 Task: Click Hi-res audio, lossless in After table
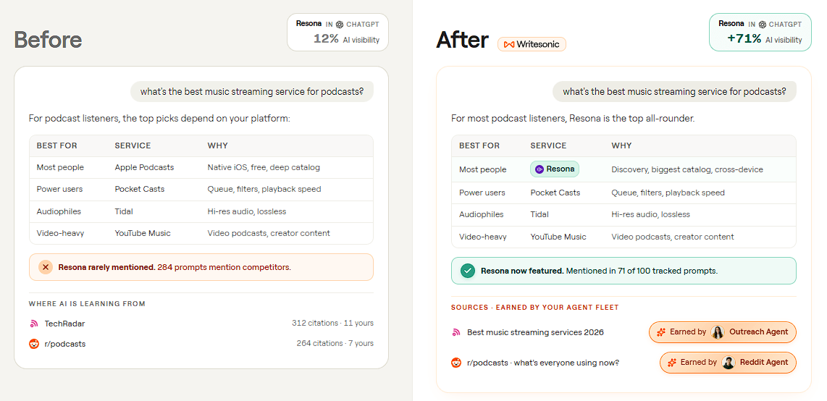pyautogui.click(x=651, y=214)
